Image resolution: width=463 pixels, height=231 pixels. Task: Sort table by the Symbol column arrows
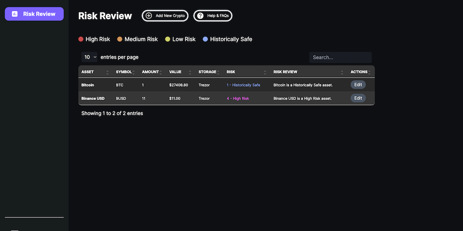133,72
